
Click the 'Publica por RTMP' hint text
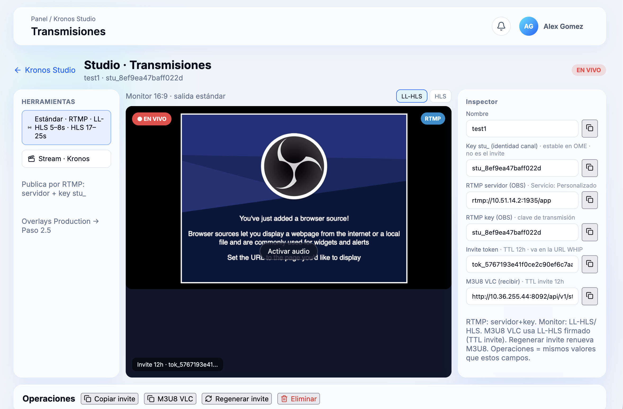[x=54, y=189]
